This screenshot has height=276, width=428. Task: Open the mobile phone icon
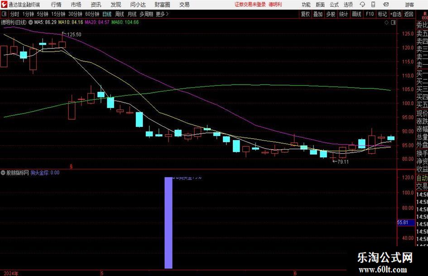pyautogui.click(x=373, y=5)
